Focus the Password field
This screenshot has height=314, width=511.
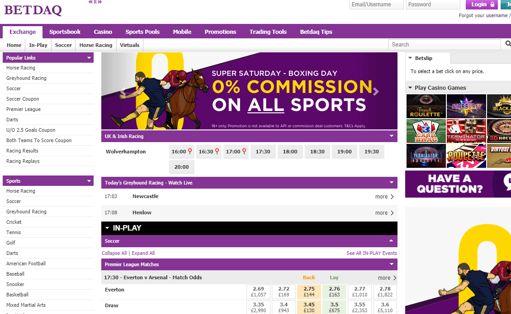click(433, 5)
